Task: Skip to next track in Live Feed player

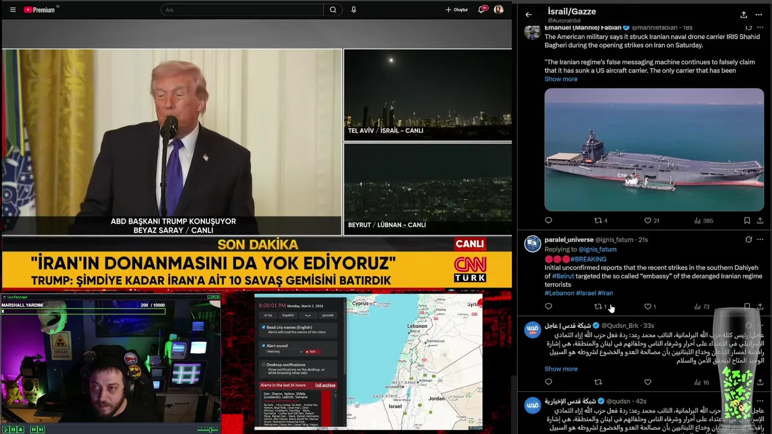Action: point(40,429)
